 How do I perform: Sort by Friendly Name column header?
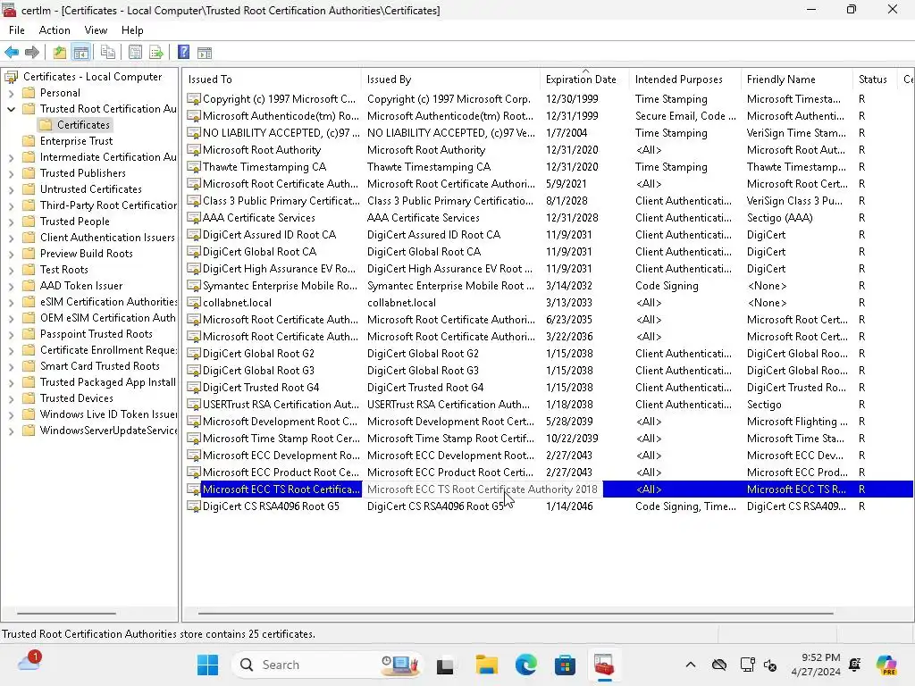coord(796,79)
